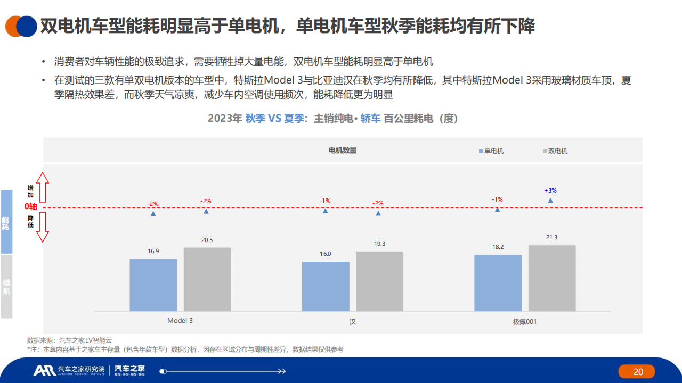This screenshot has height=383, width=682.
Task: Click the downward 降低 red arrow
Action: click(43, 227)
